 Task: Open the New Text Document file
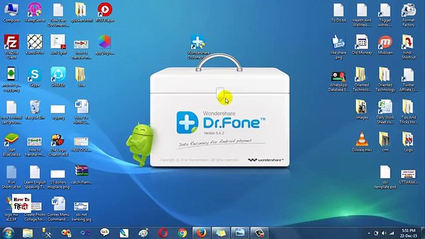pos(58,15)
